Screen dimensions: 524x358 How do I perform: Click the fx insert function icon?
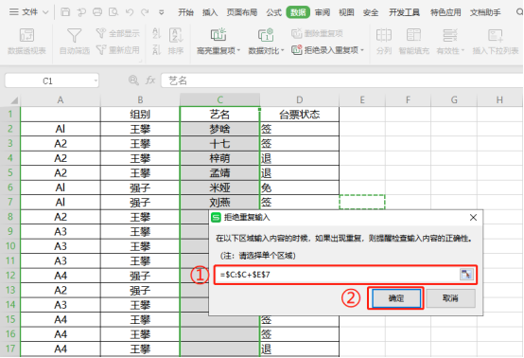point(150,81)
